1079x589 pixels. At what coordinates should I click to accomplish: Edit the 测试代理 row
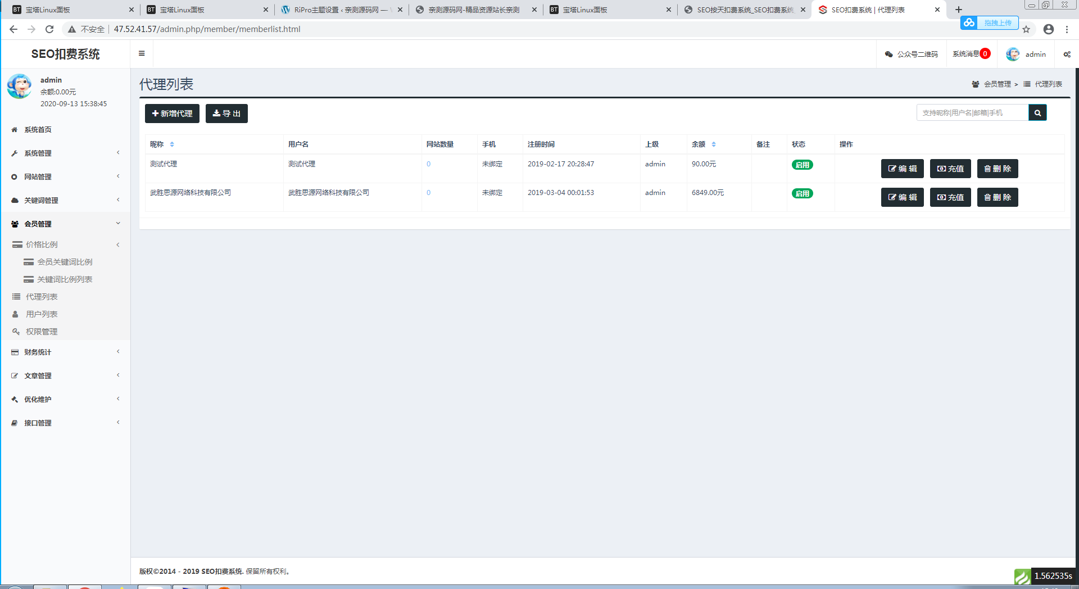tap(902, 169)
